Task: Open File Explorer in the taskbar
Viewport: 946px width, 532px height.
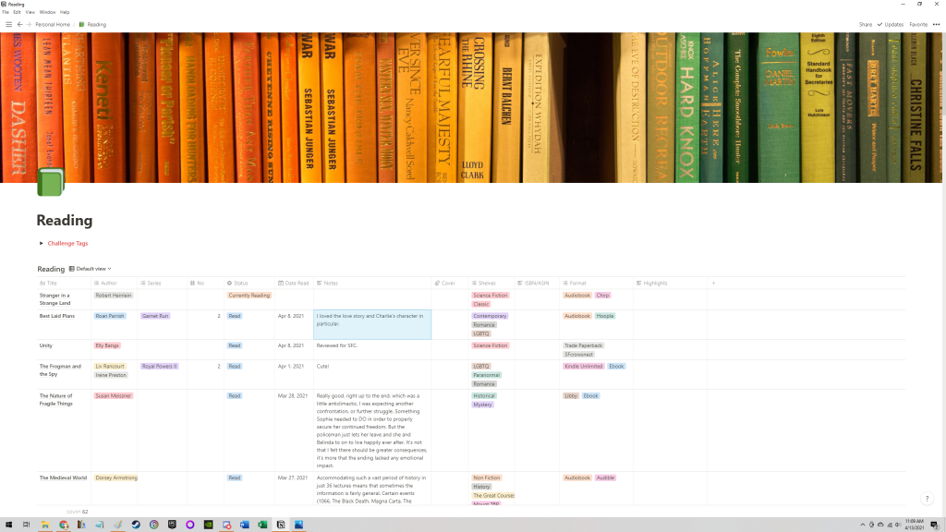Action: (45, 525)
